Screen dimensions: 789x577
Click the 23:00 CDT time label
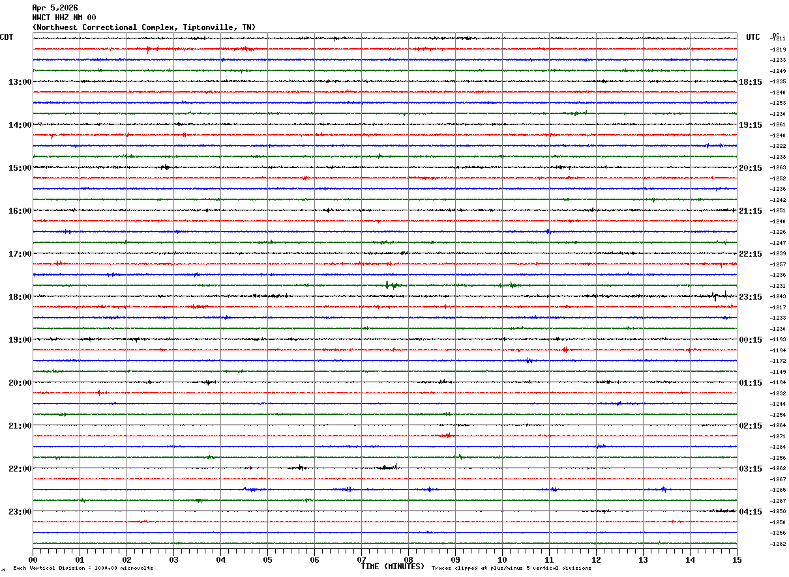click(x=20, y=512)
